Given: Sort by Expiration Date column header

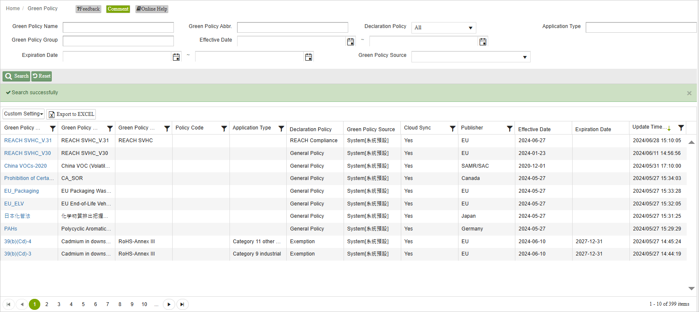Looking at the screenshot, I should tap(593, 129).
